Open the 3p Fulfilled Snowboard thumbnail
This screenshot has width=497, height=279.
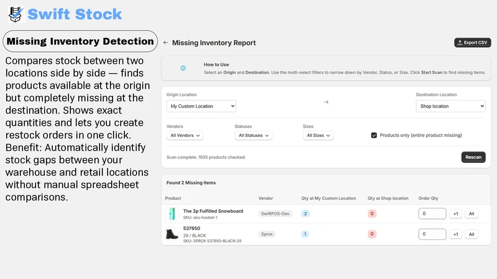coord(172,214)
